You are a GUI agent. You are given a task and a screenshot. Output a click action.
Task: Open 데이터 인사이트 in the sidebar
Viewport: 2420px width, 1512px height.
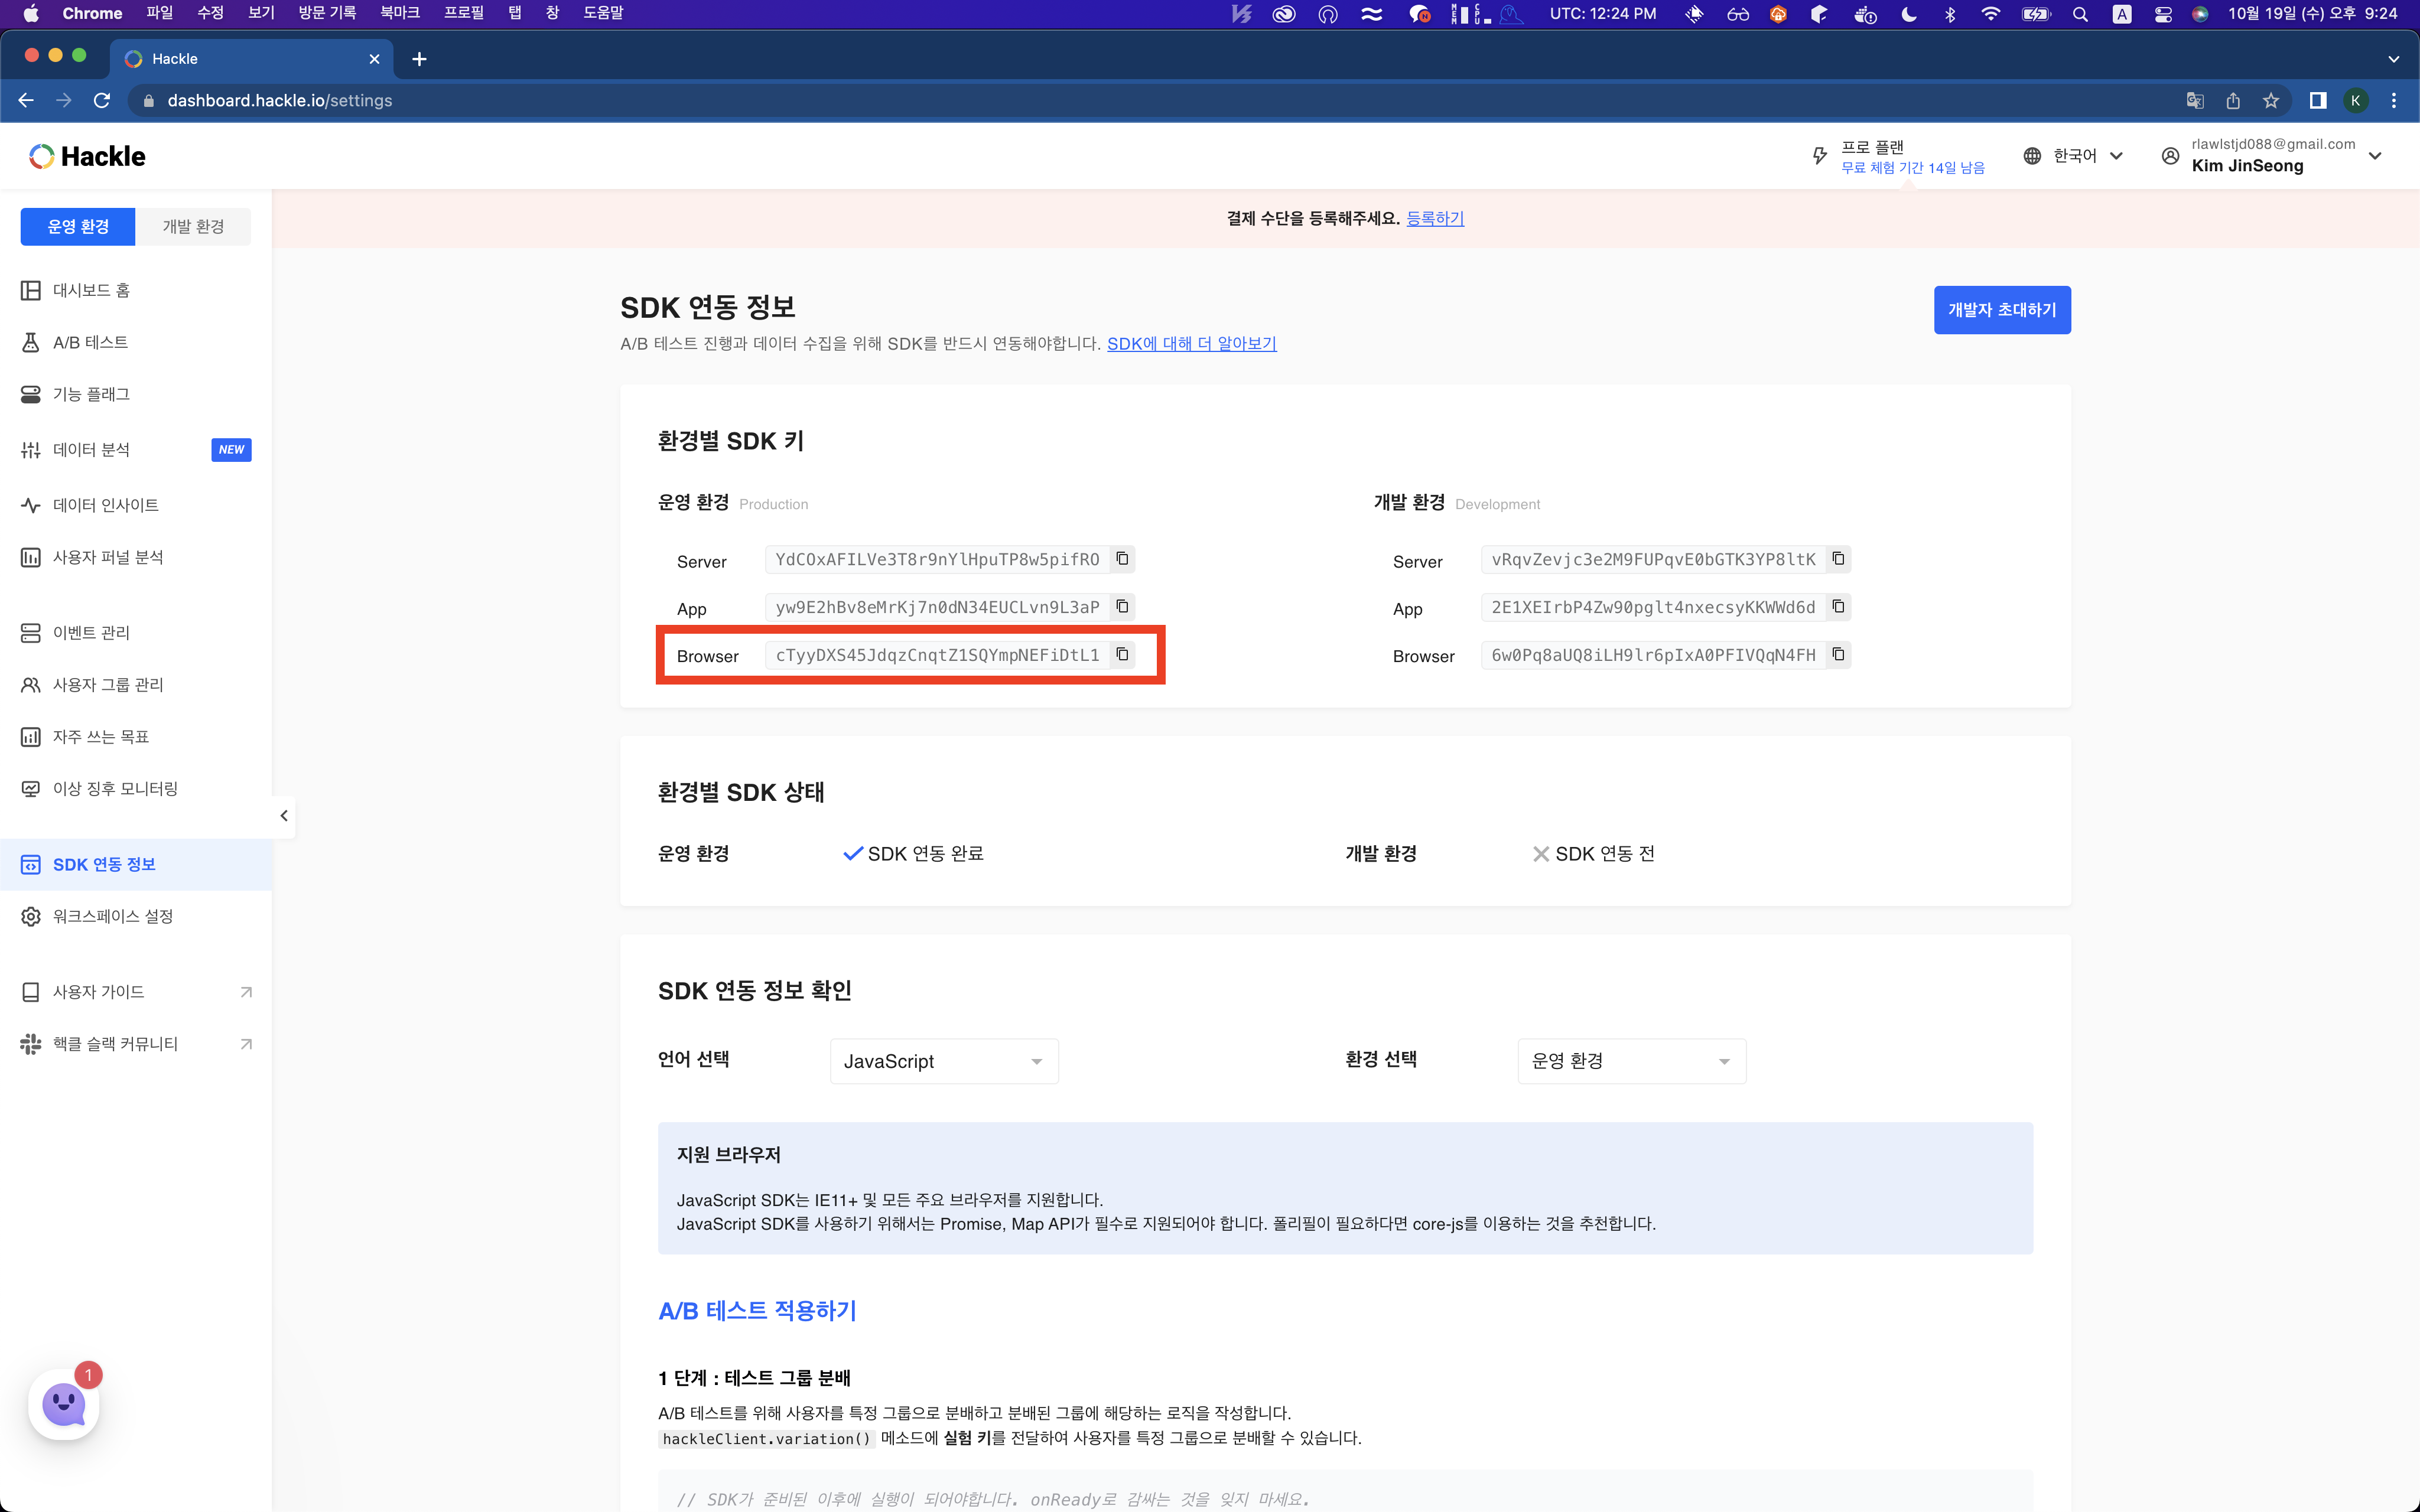click(x=105, y=505)
